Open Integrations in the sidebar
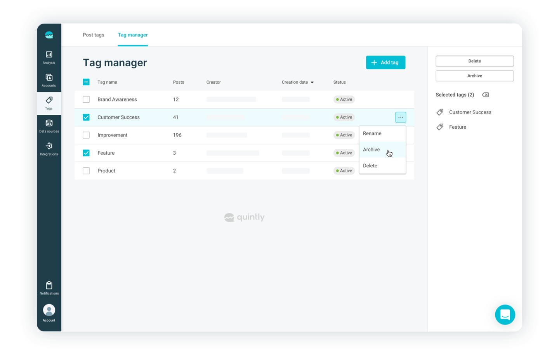The height and width of the screenshot is (355, 559). click(49, 149)
